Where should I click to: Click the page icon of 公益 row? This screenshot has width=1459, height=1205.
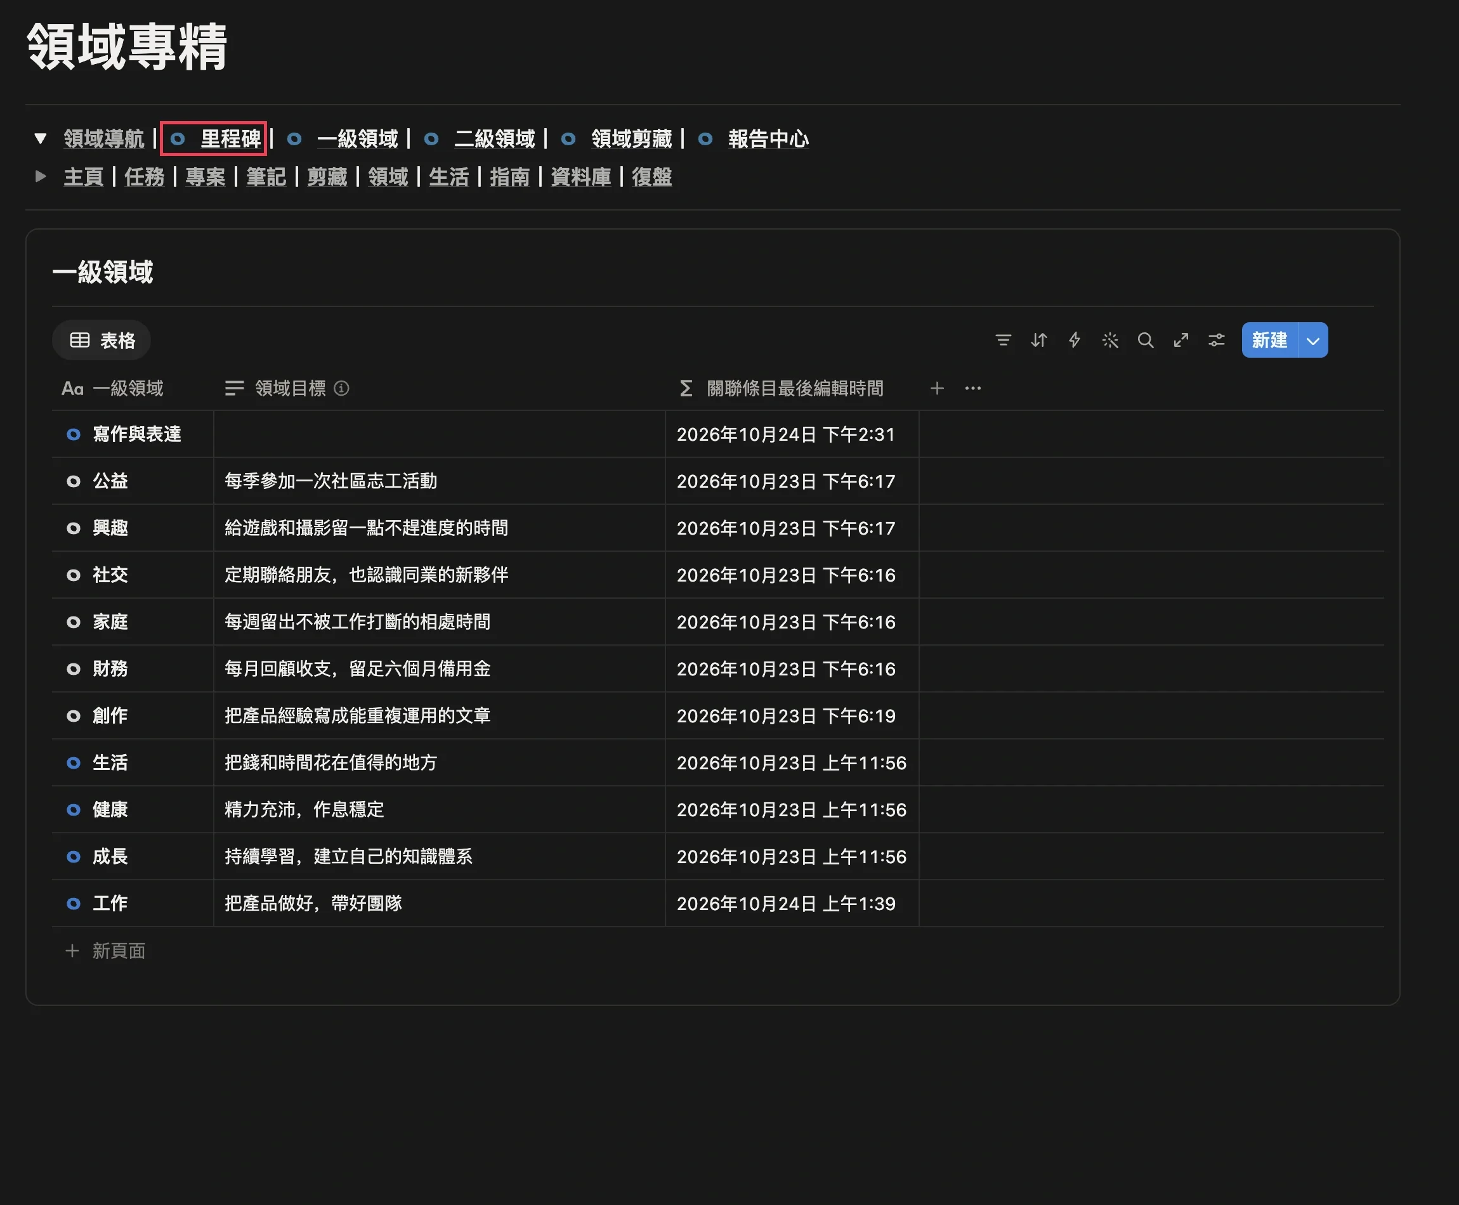click(x=73, y=481)
